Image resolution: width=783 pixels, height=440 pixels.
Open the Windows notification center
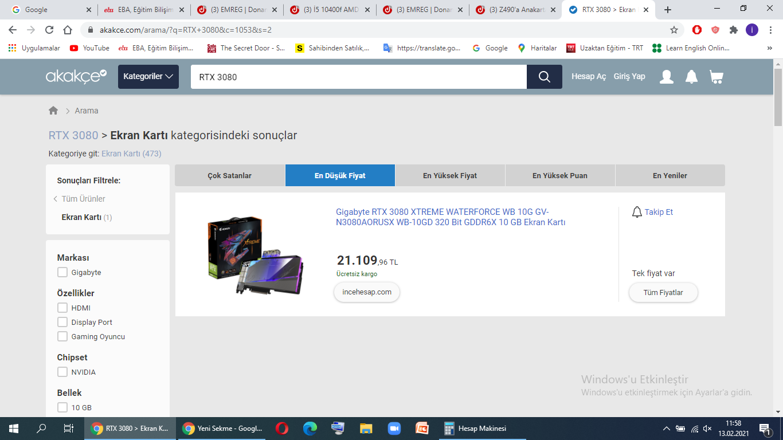pos(764,428)
